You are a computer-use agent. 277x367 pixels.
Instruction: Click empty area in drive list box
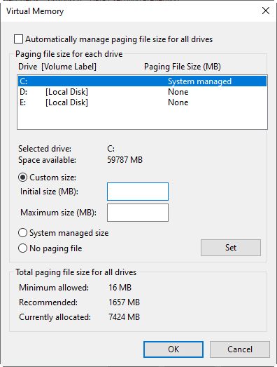click(142, 118)
